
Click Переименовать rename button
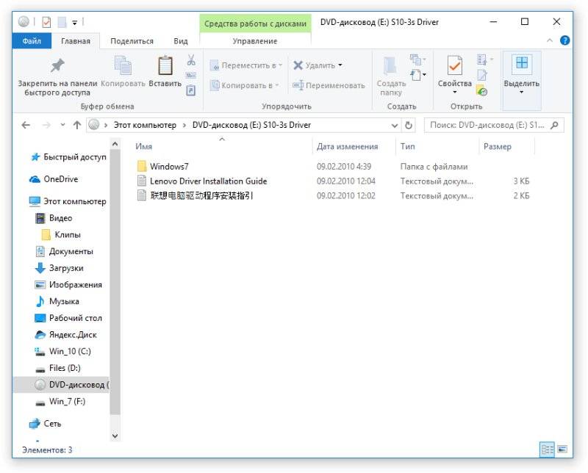(x=329, y=85)
